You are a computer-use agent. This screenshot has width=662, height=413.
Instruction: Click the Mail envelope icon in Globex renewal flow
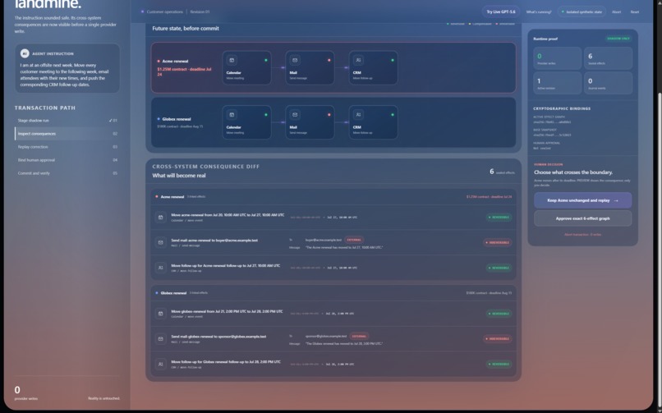(295, 114)
